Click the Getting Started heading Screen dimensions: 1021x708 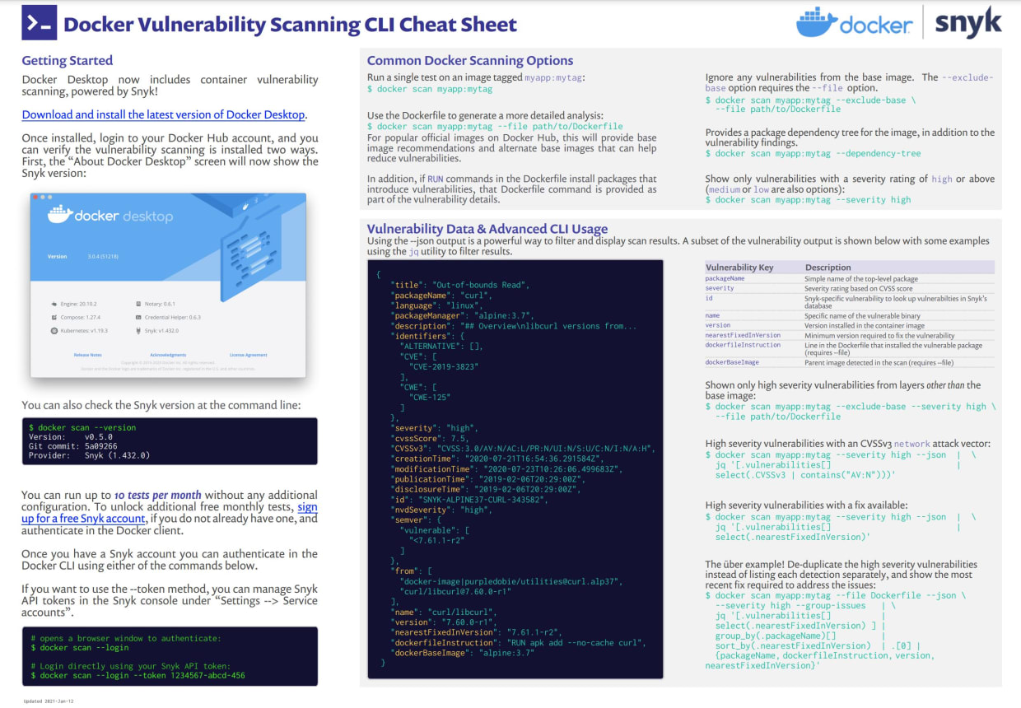[x=68, y=61]
